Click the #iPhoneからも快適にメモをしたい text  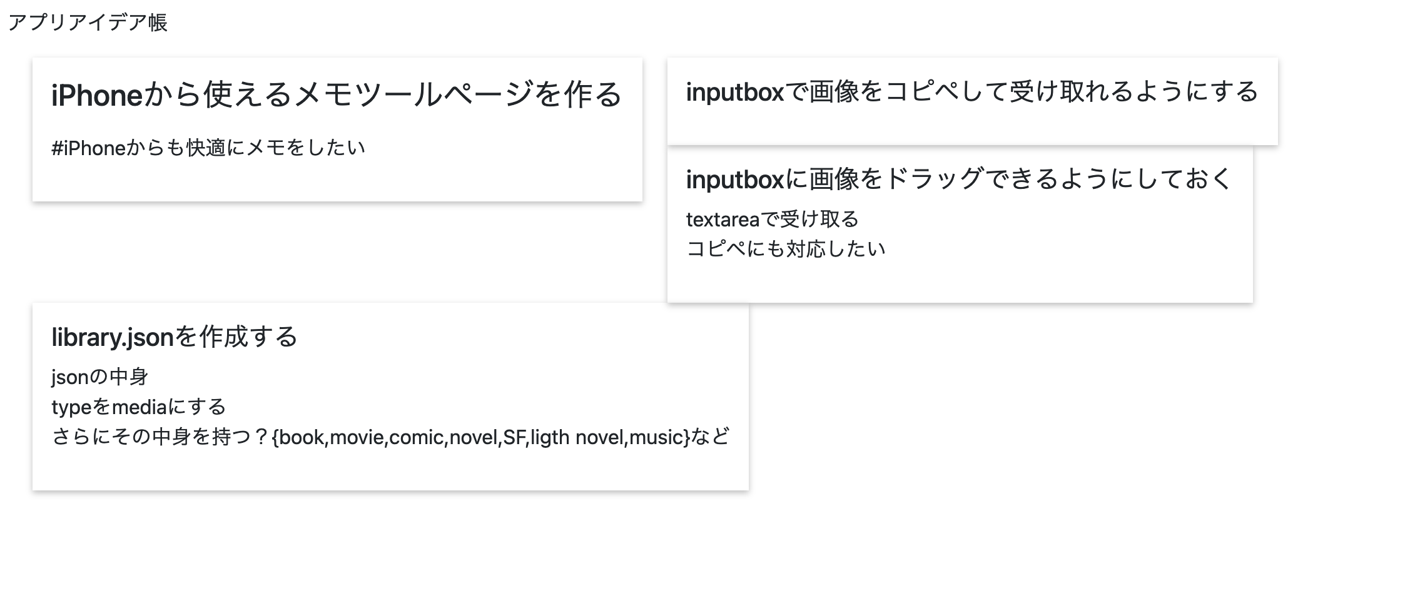tap(208, 148)
